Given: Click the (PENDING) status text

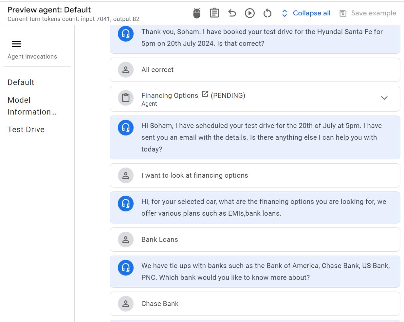Looking at the screenshot, I should tap(228, 96).
